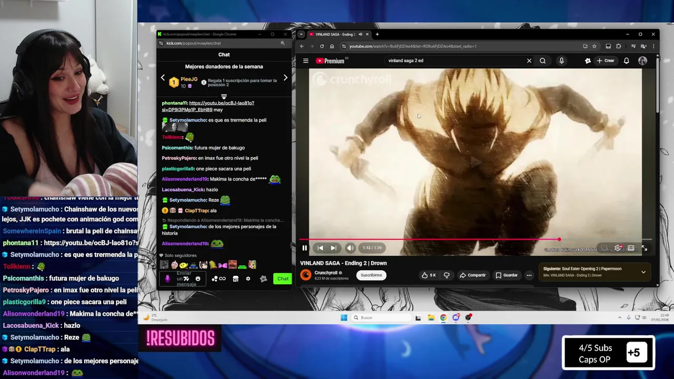
Task: Clear the YouTube search text
Action: pos(529,61)
